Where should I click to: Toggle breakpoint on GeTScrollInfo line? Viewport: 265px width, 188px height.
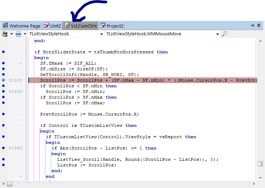click(x=4, y=75)
